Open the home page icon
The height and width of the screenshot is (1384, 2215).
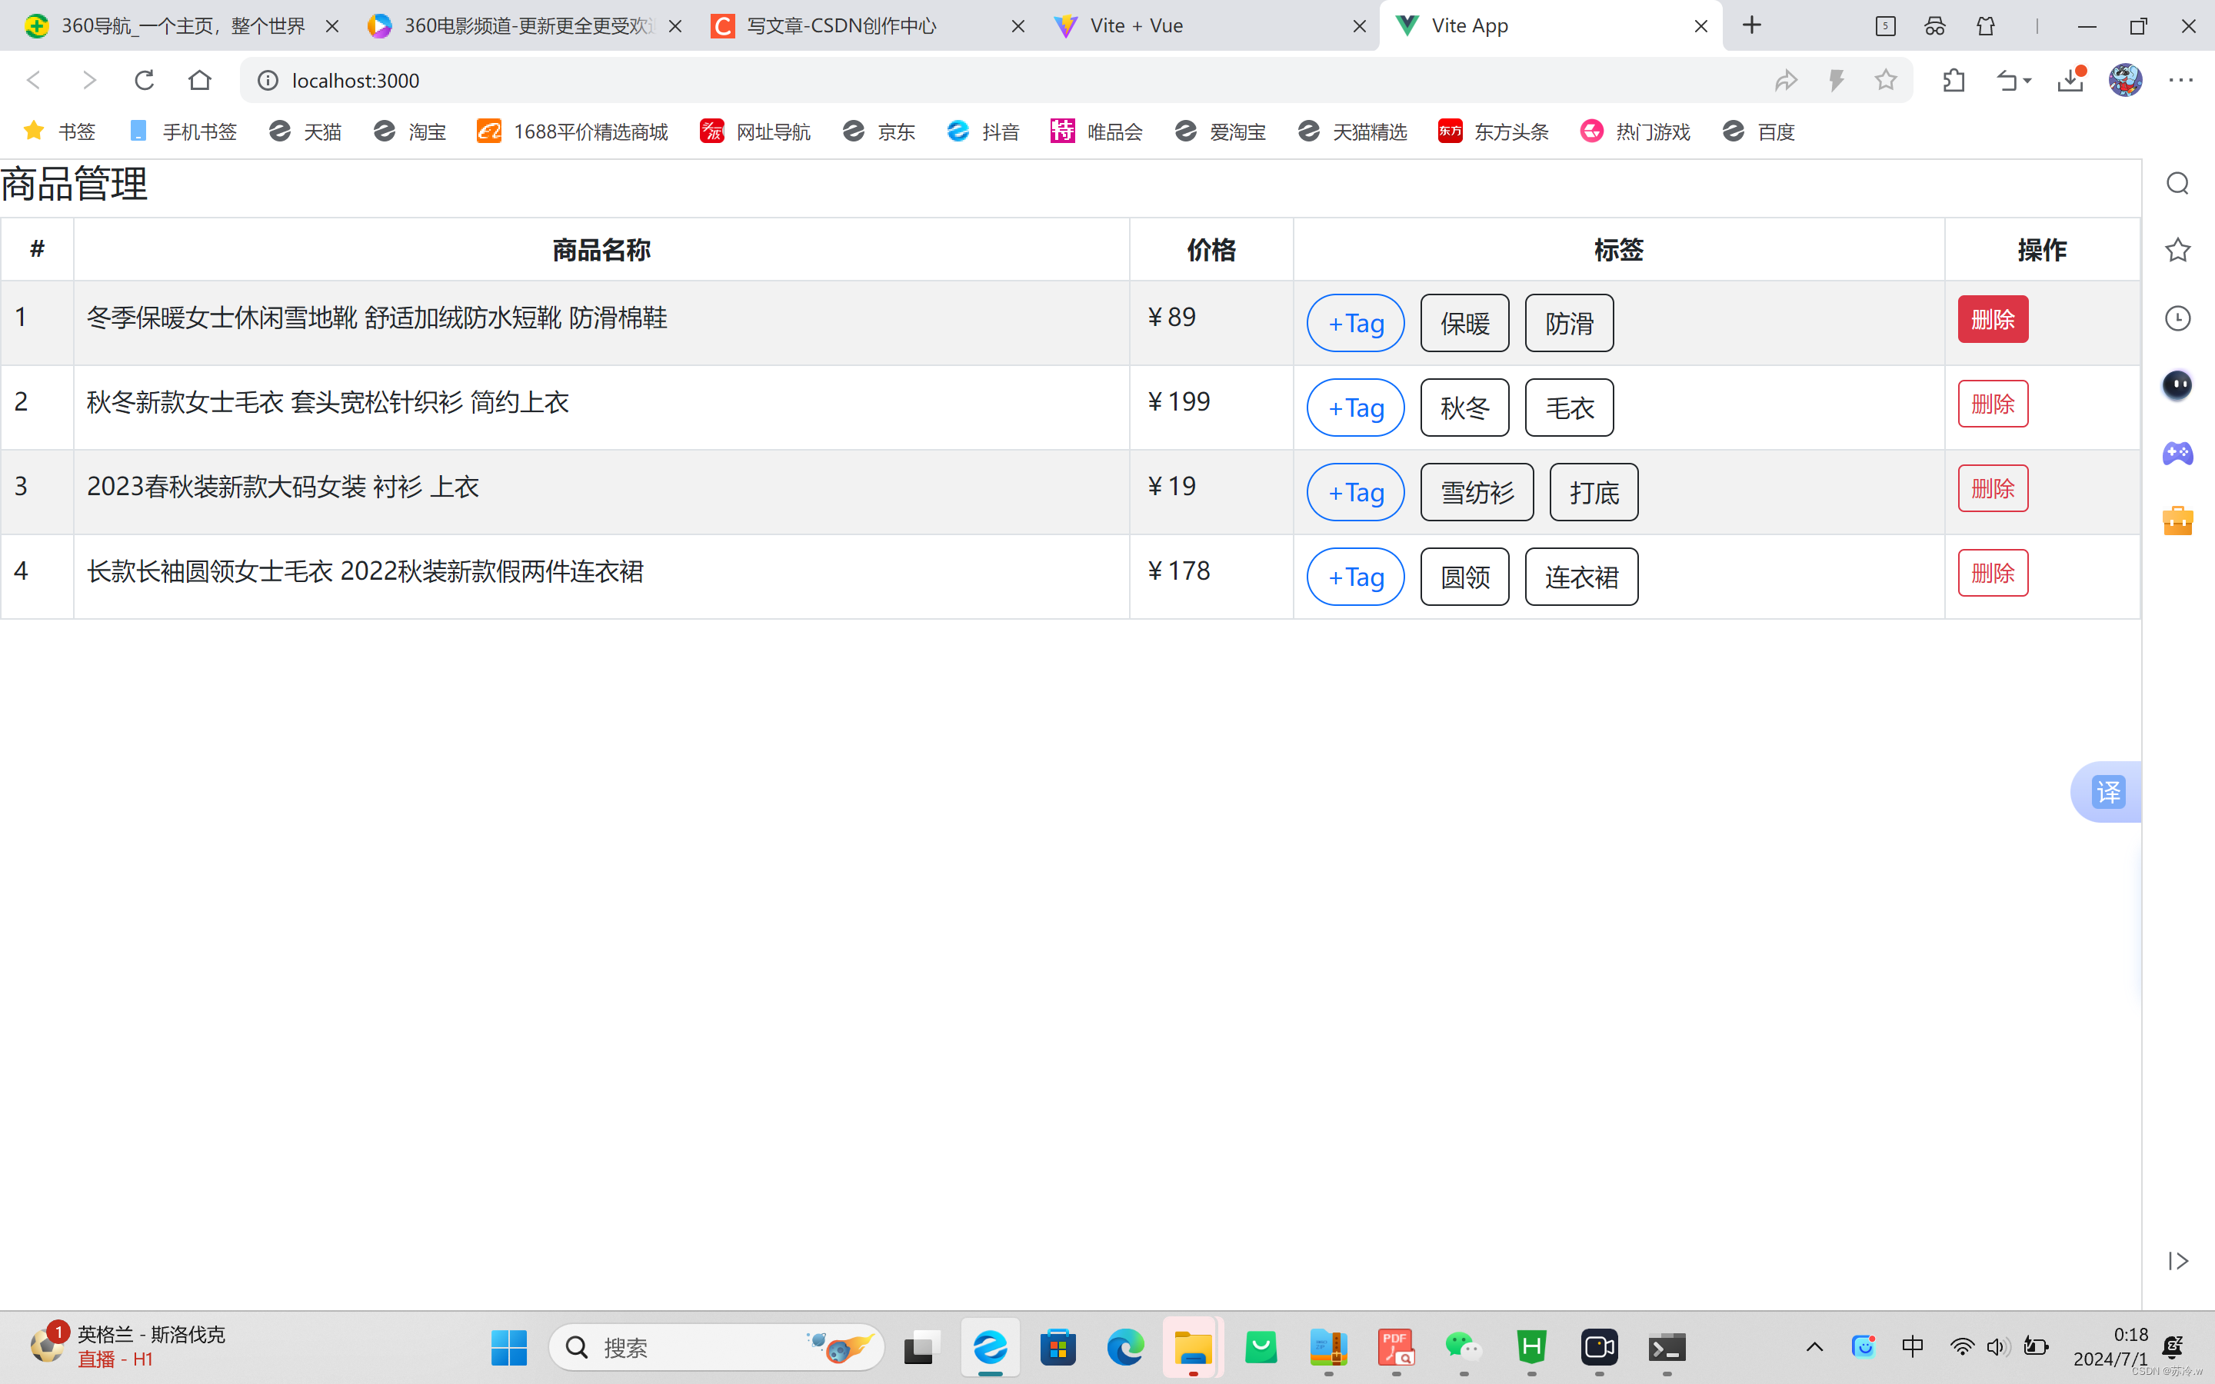tap(199, 81)
